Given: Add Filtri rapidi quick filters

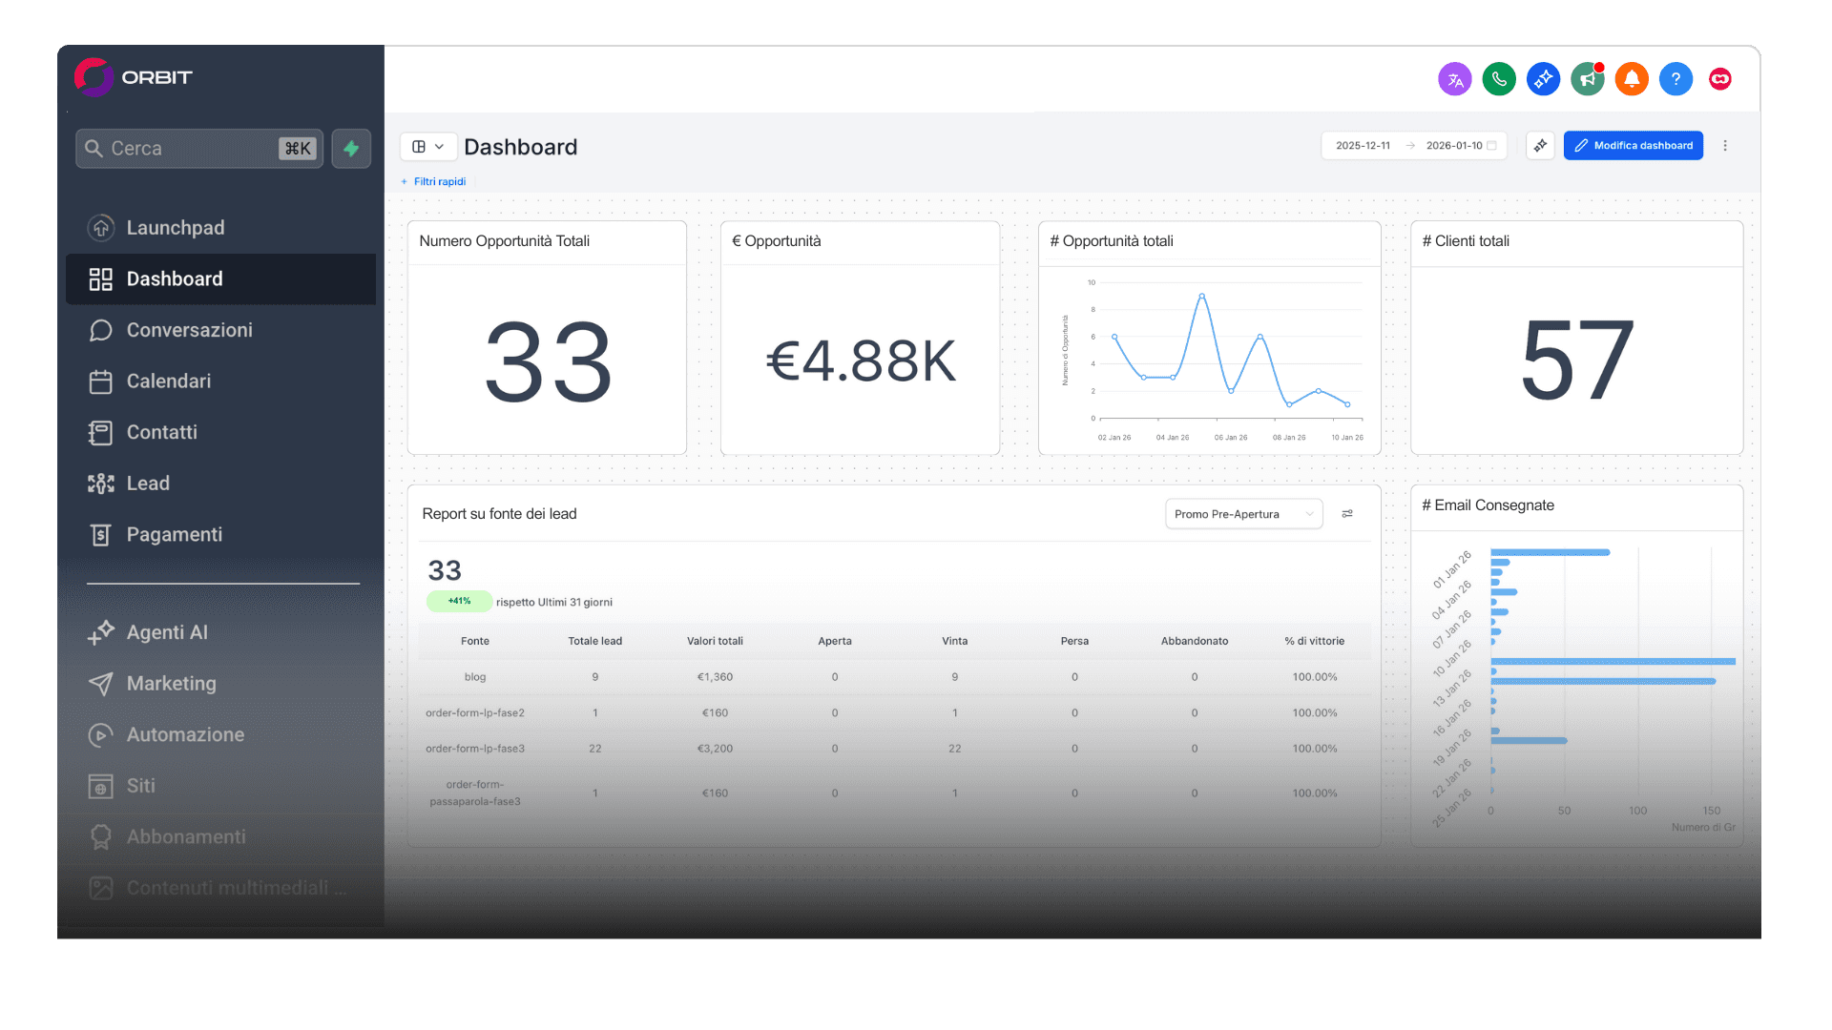Looking at the screenshot, I should 434,181.
